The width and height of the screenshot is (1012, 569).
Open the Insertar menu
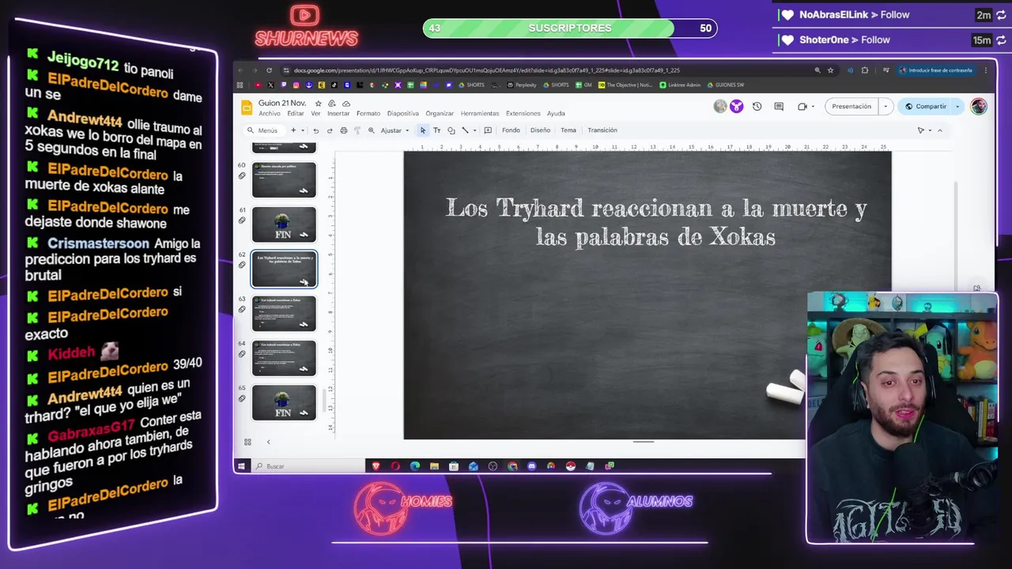click(338, 114)
